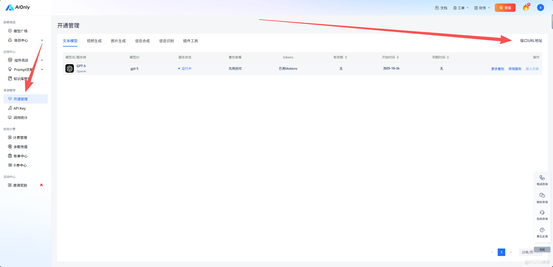Open 账单中心 in the sidebar
The width and height of the screenshot is (553, 267).
(x=21, y=156)
